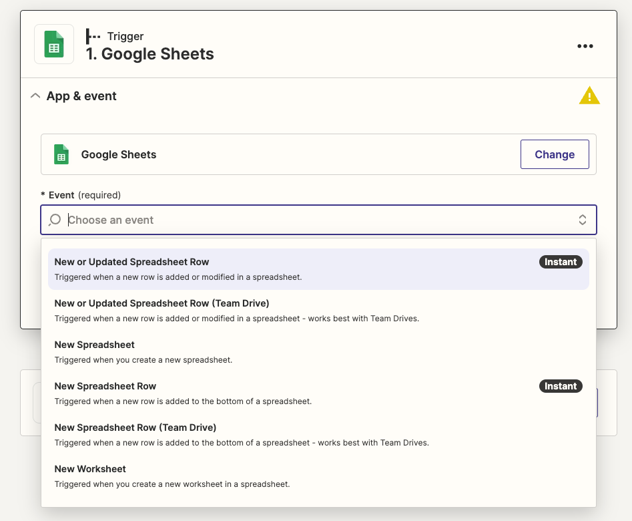Click the yellow warning triangle icon
Image resolution: width=632 pixels, height=521 pixels.
coord(589,96)
